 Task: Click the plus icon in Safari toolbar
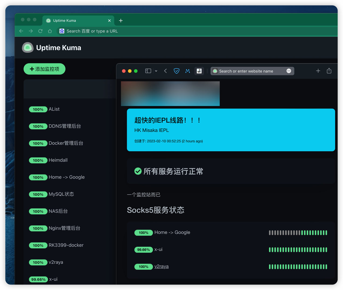point(318,71)
